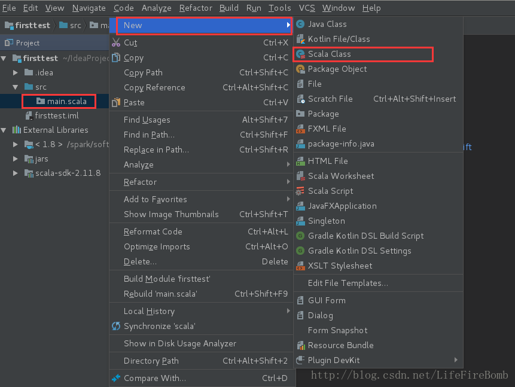Open the VCS menu

point(307,8)
